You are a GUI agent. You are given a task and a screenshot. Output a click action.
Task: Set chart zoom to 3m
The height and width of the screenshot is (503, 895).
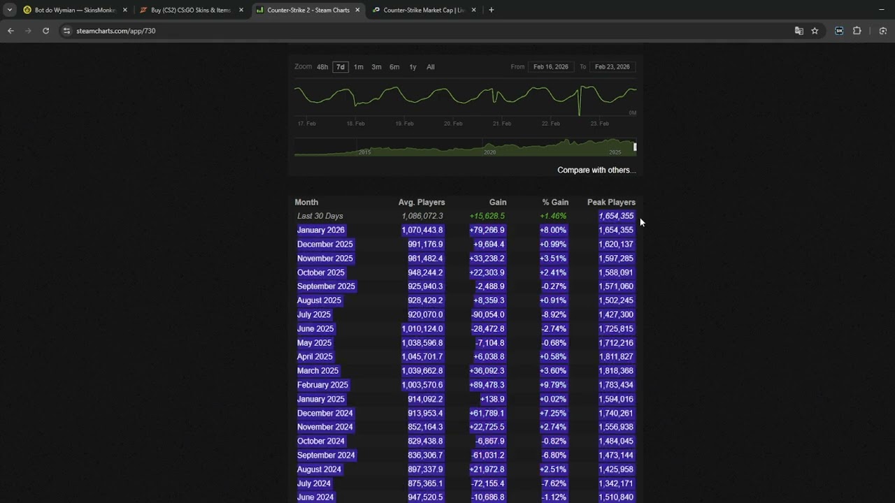(x=376, y=67)
